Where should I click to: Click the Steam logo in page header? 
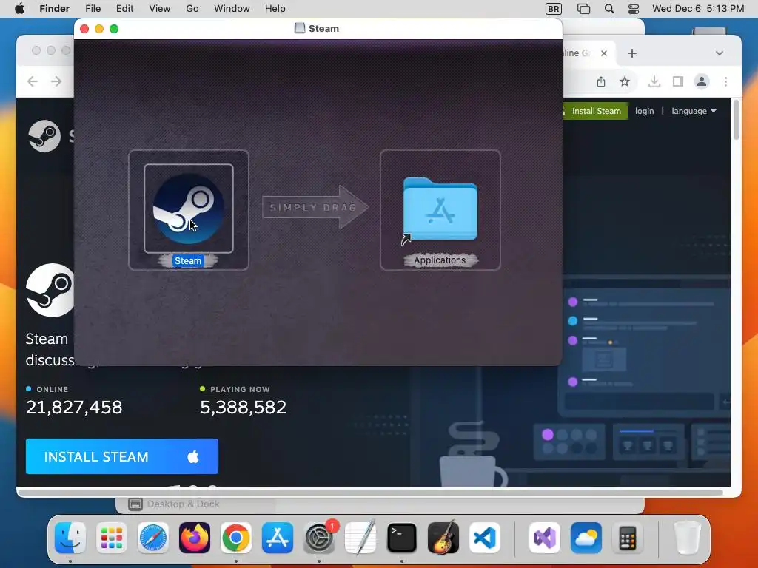(44, 136)
